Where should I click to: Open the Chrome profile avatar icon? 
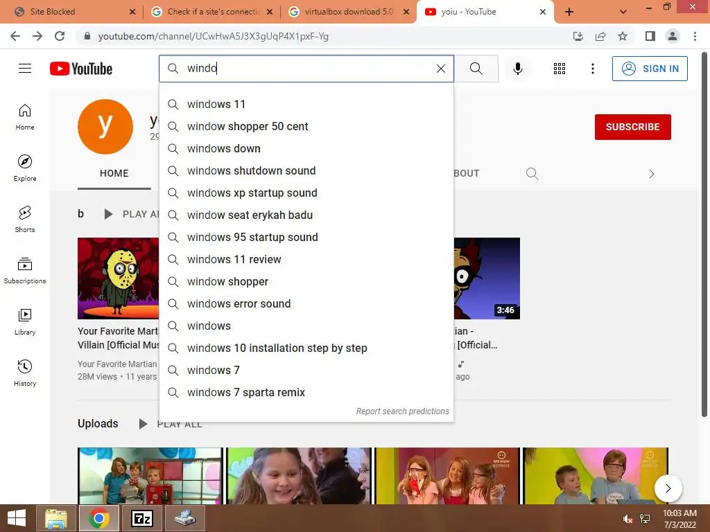[x=673, y=36]
